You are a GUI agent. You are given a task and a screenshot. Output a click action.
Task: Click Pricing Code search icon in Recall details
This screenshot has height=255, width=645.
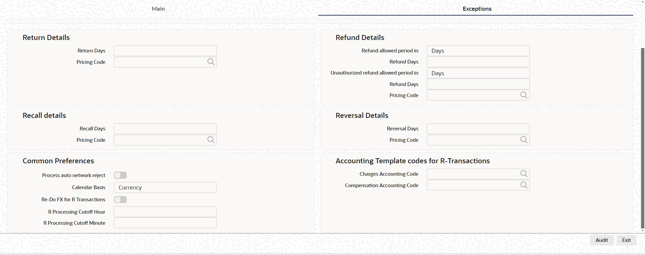[211, 140]
